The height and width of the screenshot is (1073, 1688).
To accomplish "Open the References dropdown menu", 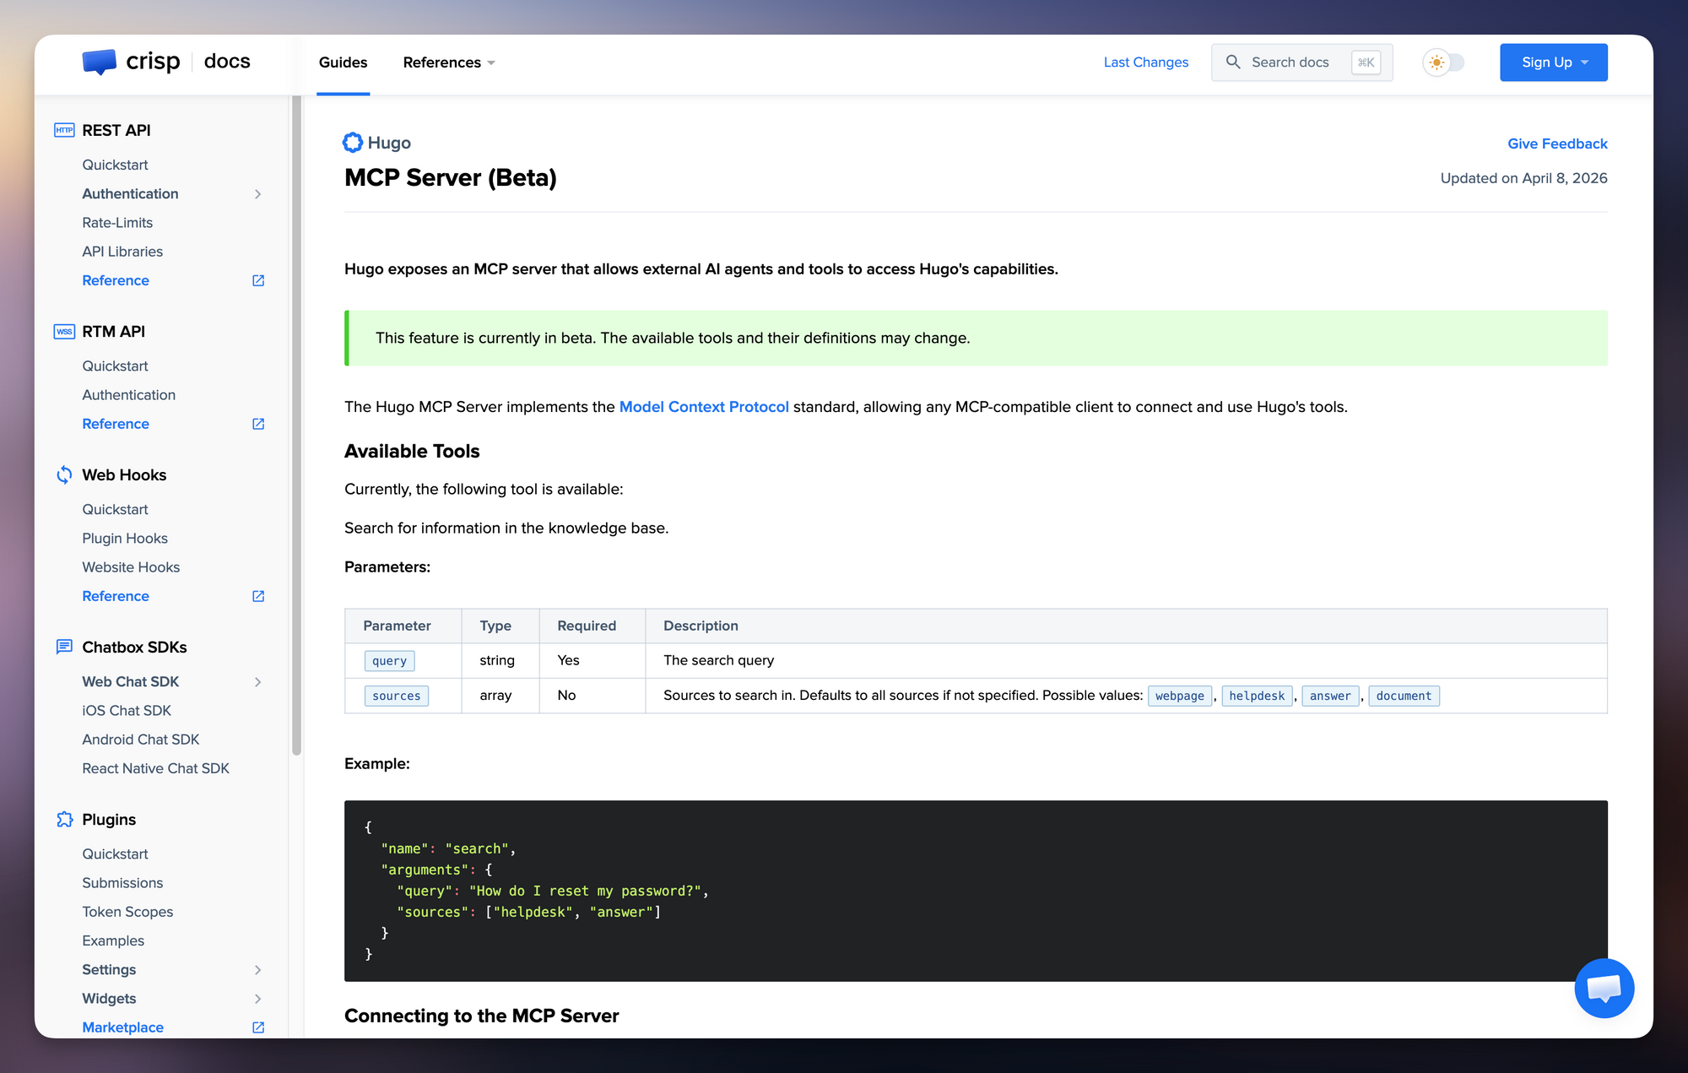I will click(x=449, y=62).
